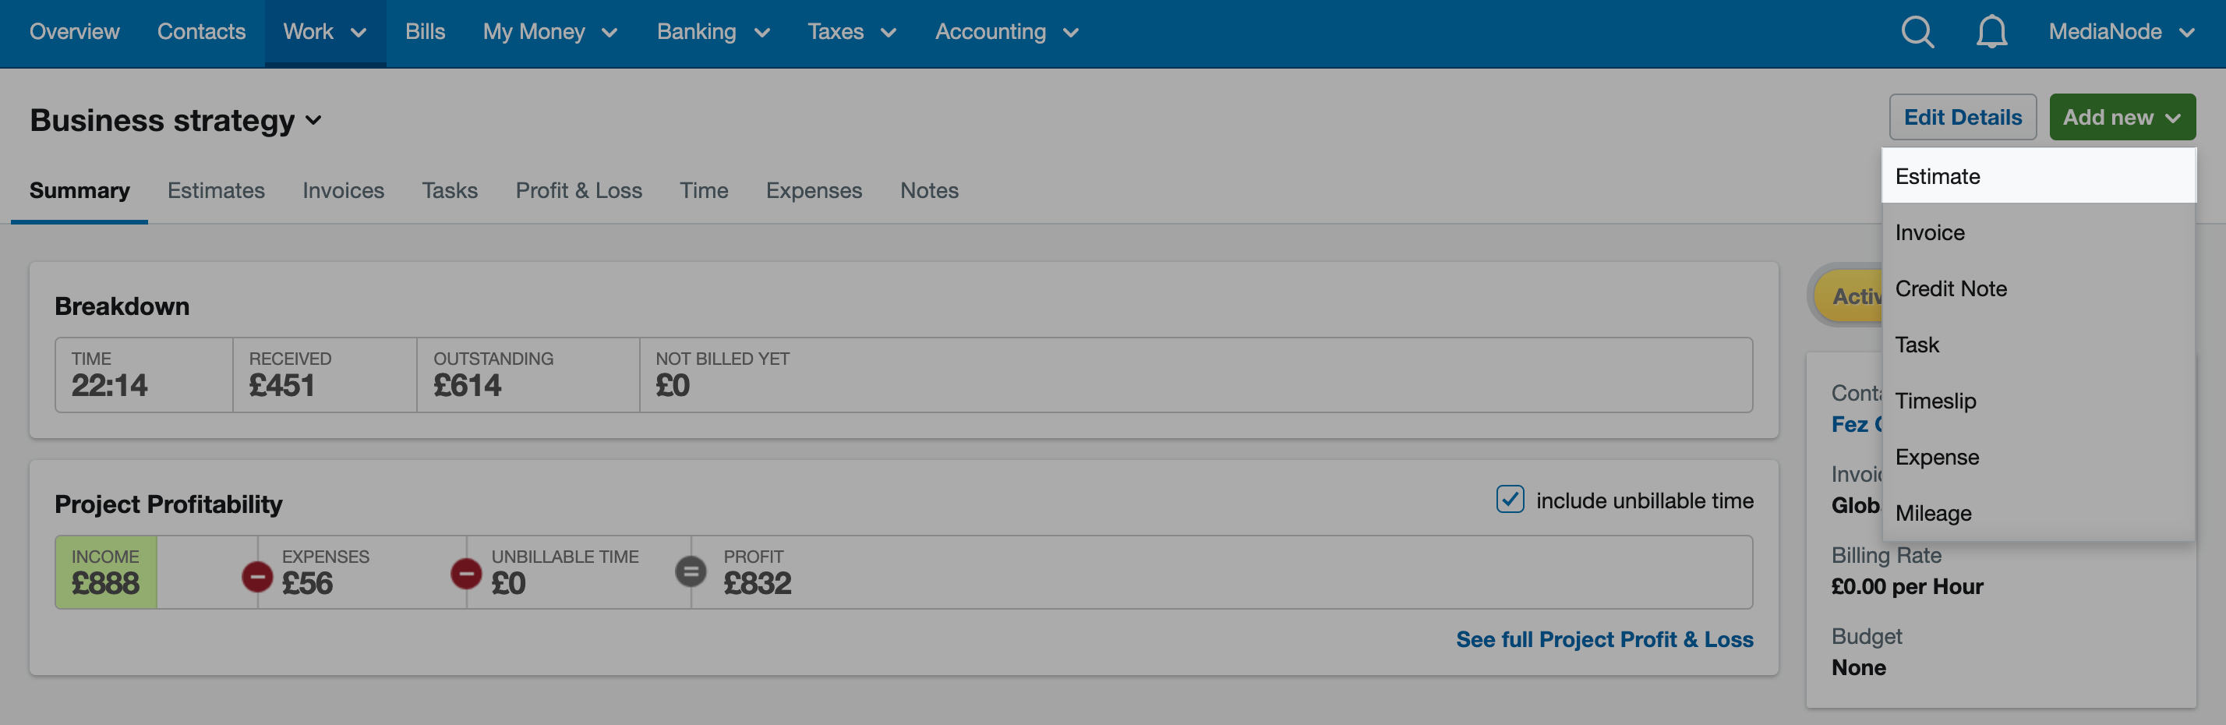Click the Edit Details button
Image resolution: width=2226 pixels, height=725 pixels.
[x=1963, y=117]
